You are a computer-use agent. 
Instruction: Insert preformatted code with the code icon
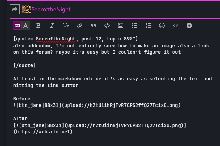pyautogui.click(x=107, y=26)
